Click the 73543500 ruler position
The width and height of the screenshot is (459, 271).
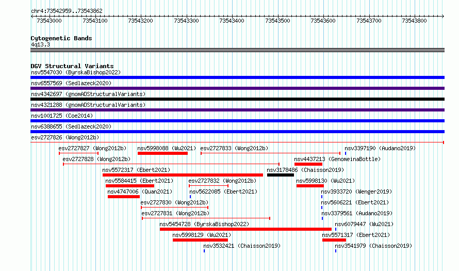point(277,21)
